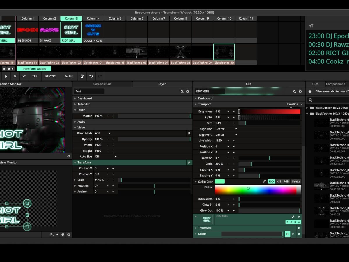Toggle the metronome icon
The image size is (349, 262).
[x=82, y=76]
